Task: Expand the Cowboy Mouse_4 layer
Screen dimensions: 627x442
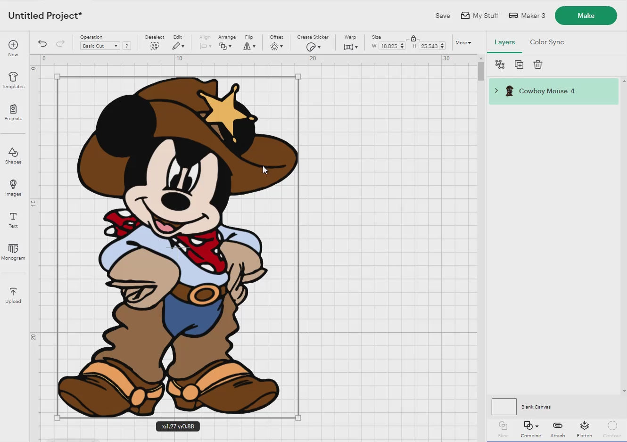Action: coord(496,90)
